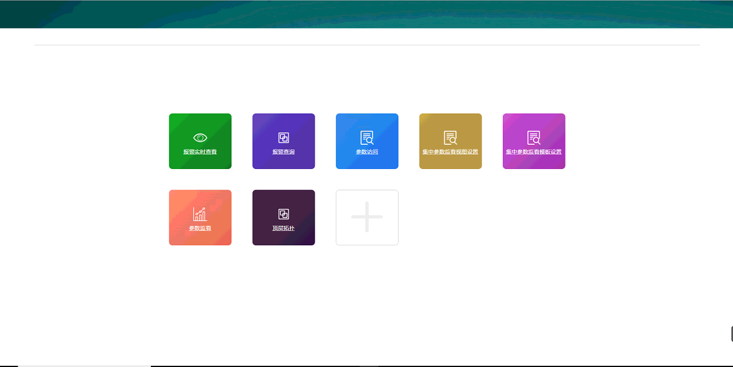The image size is (733, 367).
Task: Open the 参数监看 text link
Action: (200, 228)
